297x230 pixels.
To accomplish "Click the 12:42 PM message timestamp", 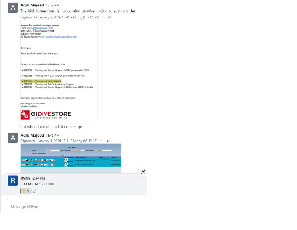I will pos(52,5).
